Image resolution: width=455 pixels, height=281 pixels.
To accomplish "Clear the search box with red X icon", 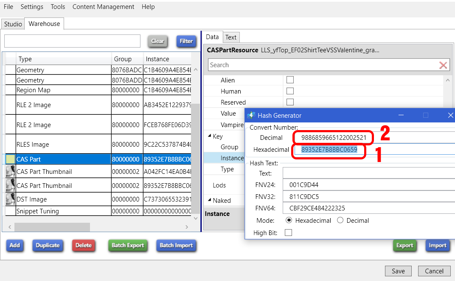I will (443, 65).
